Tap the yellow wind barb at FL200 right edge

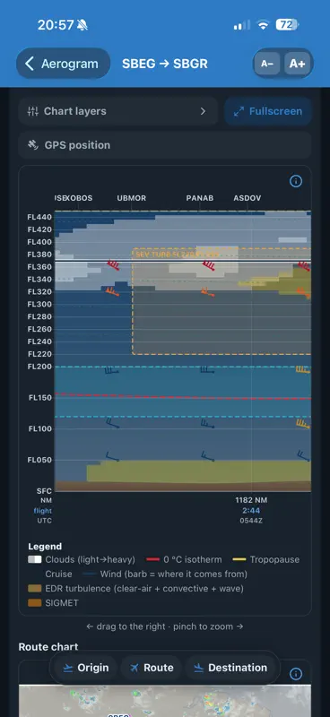[303, 369]
